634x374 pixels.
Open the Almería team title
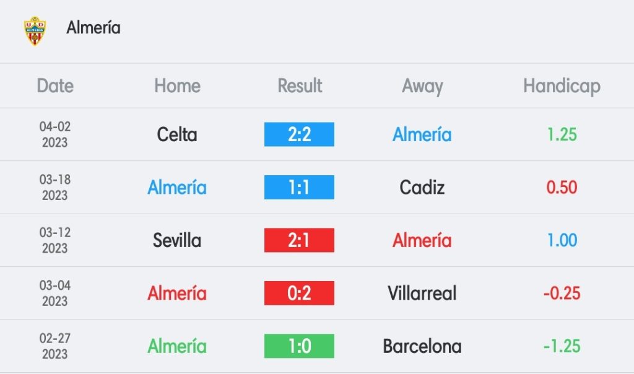93,27
